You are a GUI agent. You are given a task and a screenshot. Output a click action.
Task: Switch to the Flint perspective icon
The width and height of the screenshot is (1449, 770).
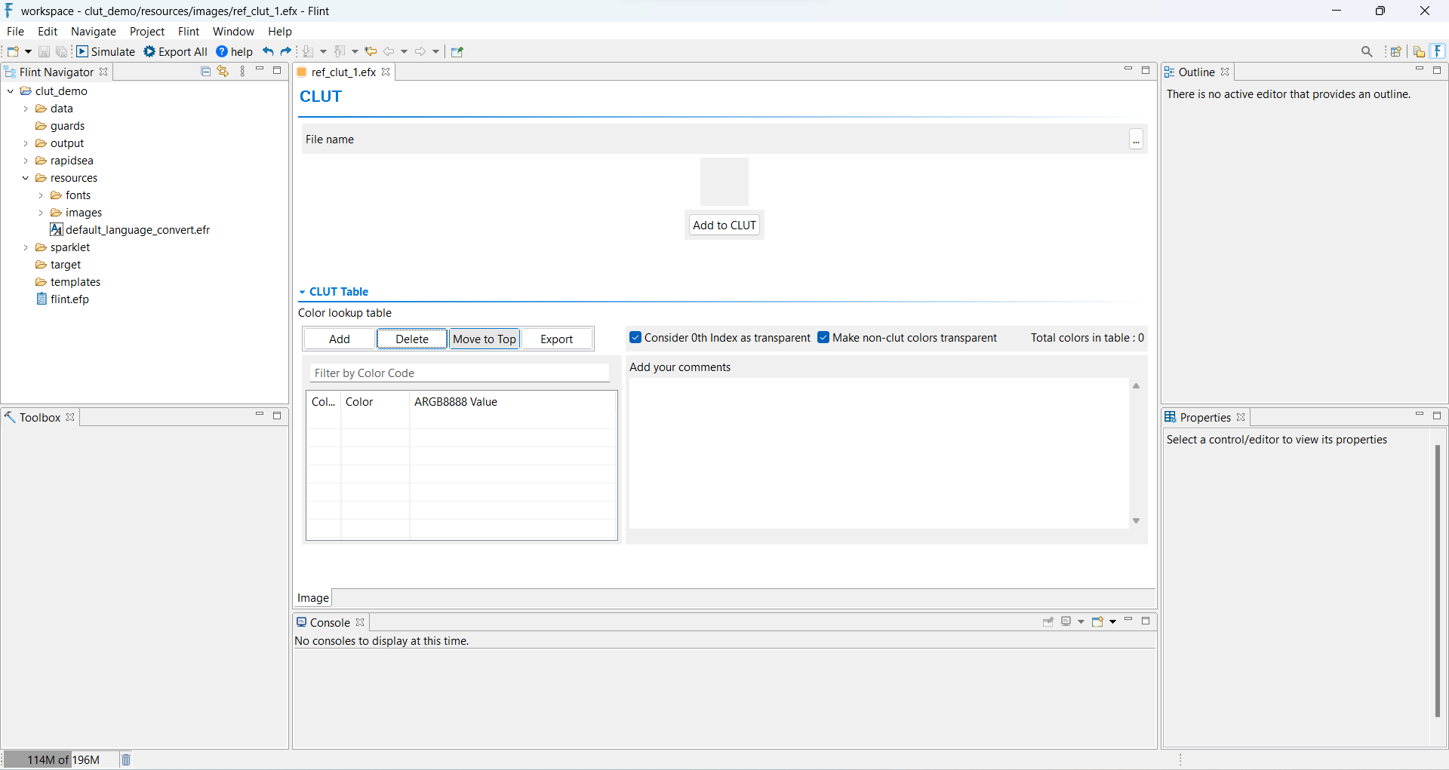pos(1438,51)
